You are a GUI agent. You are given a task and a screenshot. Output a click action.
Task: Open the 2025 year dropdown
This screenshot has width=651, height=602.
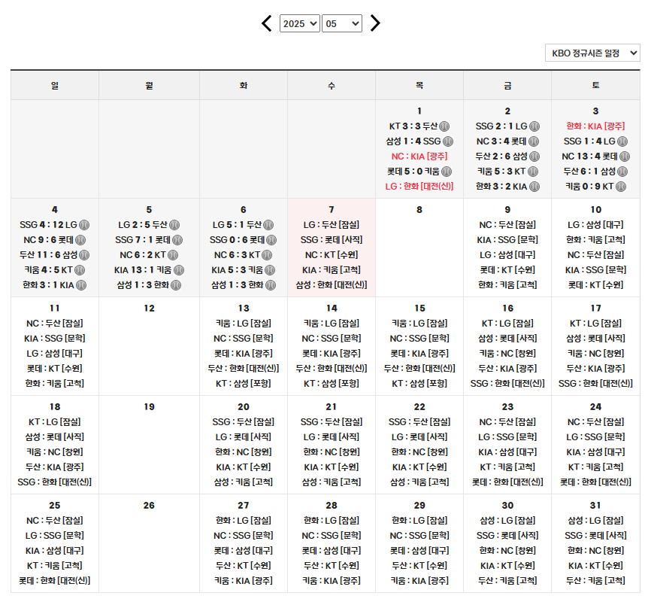pos(299,23)
